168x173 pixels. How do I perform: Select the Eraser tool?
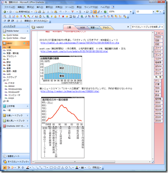coord(12,168)
